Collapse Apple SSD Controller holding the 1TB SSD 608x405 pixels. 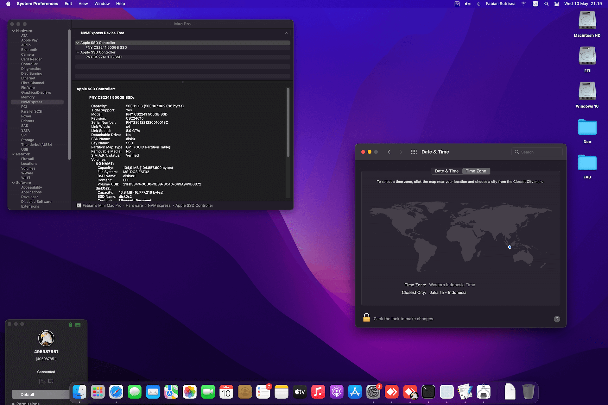click(78, 52)
